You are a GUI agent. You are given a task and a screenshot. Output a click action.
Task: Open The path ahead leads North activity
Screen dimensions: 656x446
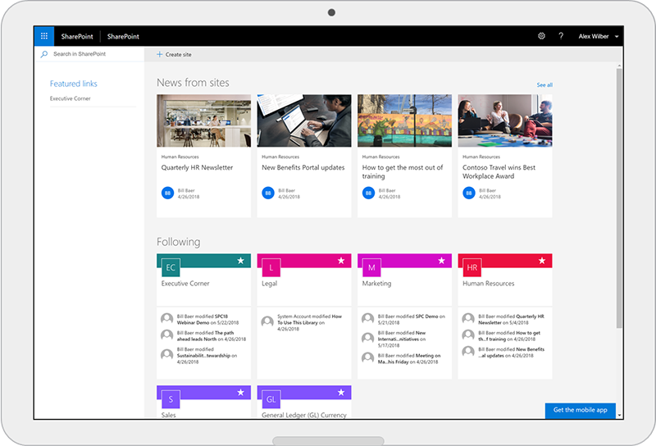[x=212, y=336]
